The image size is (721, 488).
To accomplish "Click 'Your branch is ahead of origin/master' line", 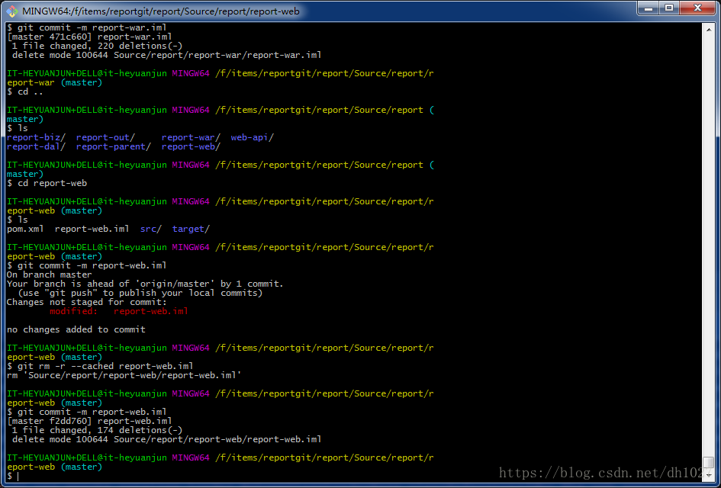I will (145, 284).
